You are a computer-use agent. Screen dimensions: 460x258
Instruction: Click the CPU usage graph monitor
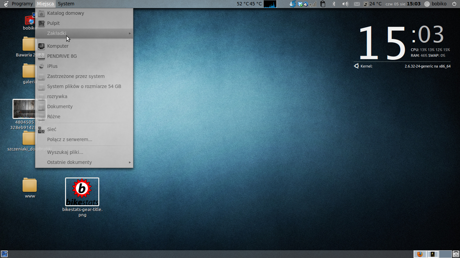click(270, 4)
